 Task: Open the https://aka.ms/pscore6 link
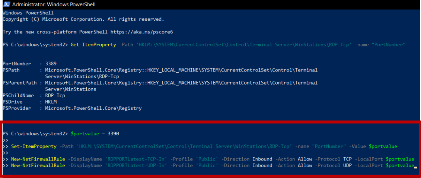pyautogui.click(x=142, y=32)
